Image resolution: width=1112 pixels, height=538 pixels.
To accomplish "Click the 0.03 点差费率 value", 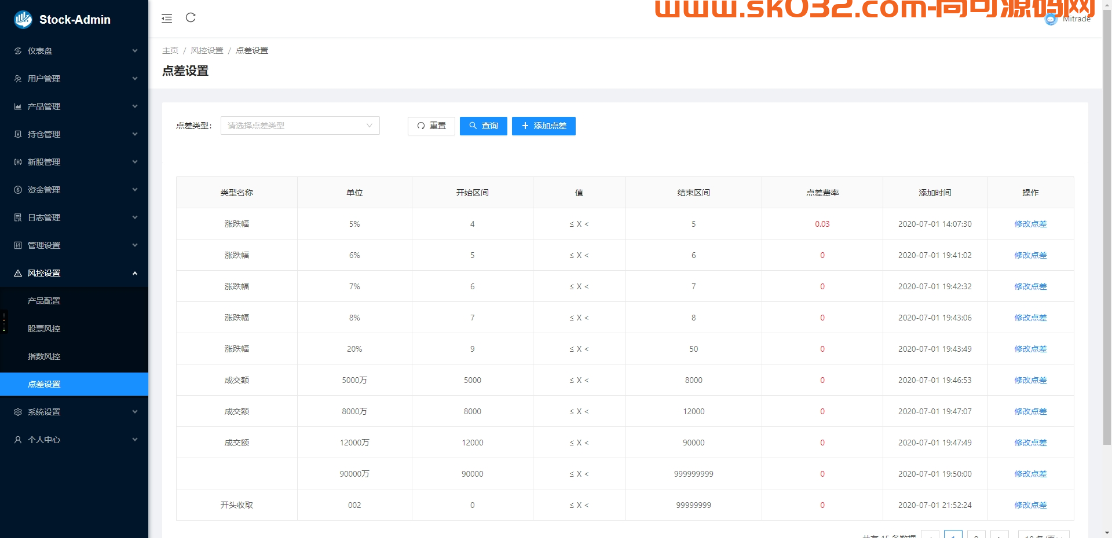I will (x=822, y=224).
